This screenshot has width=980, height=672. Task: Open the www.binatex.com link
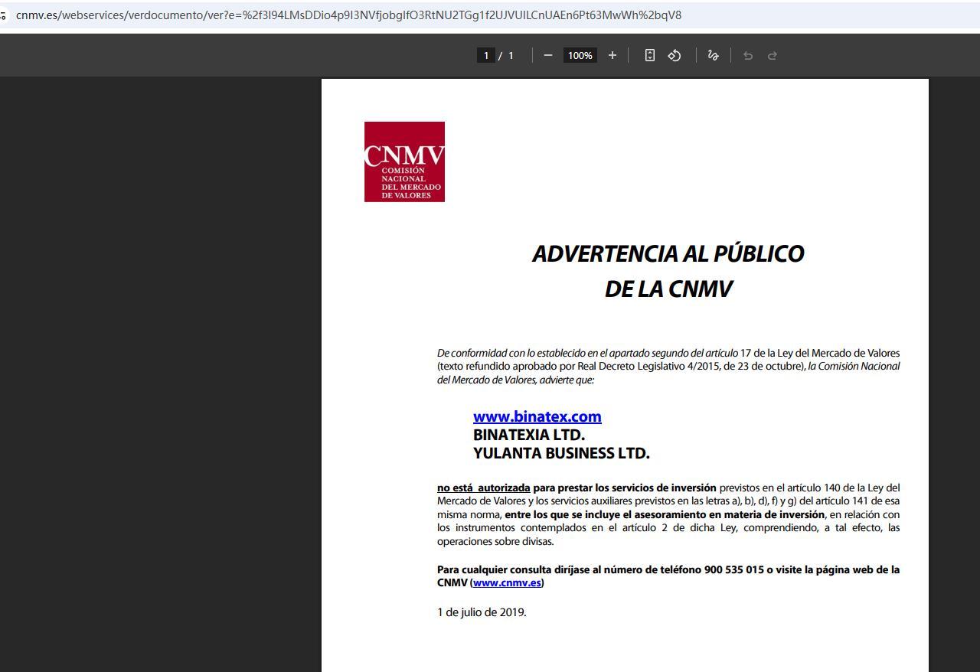(537, 416)
